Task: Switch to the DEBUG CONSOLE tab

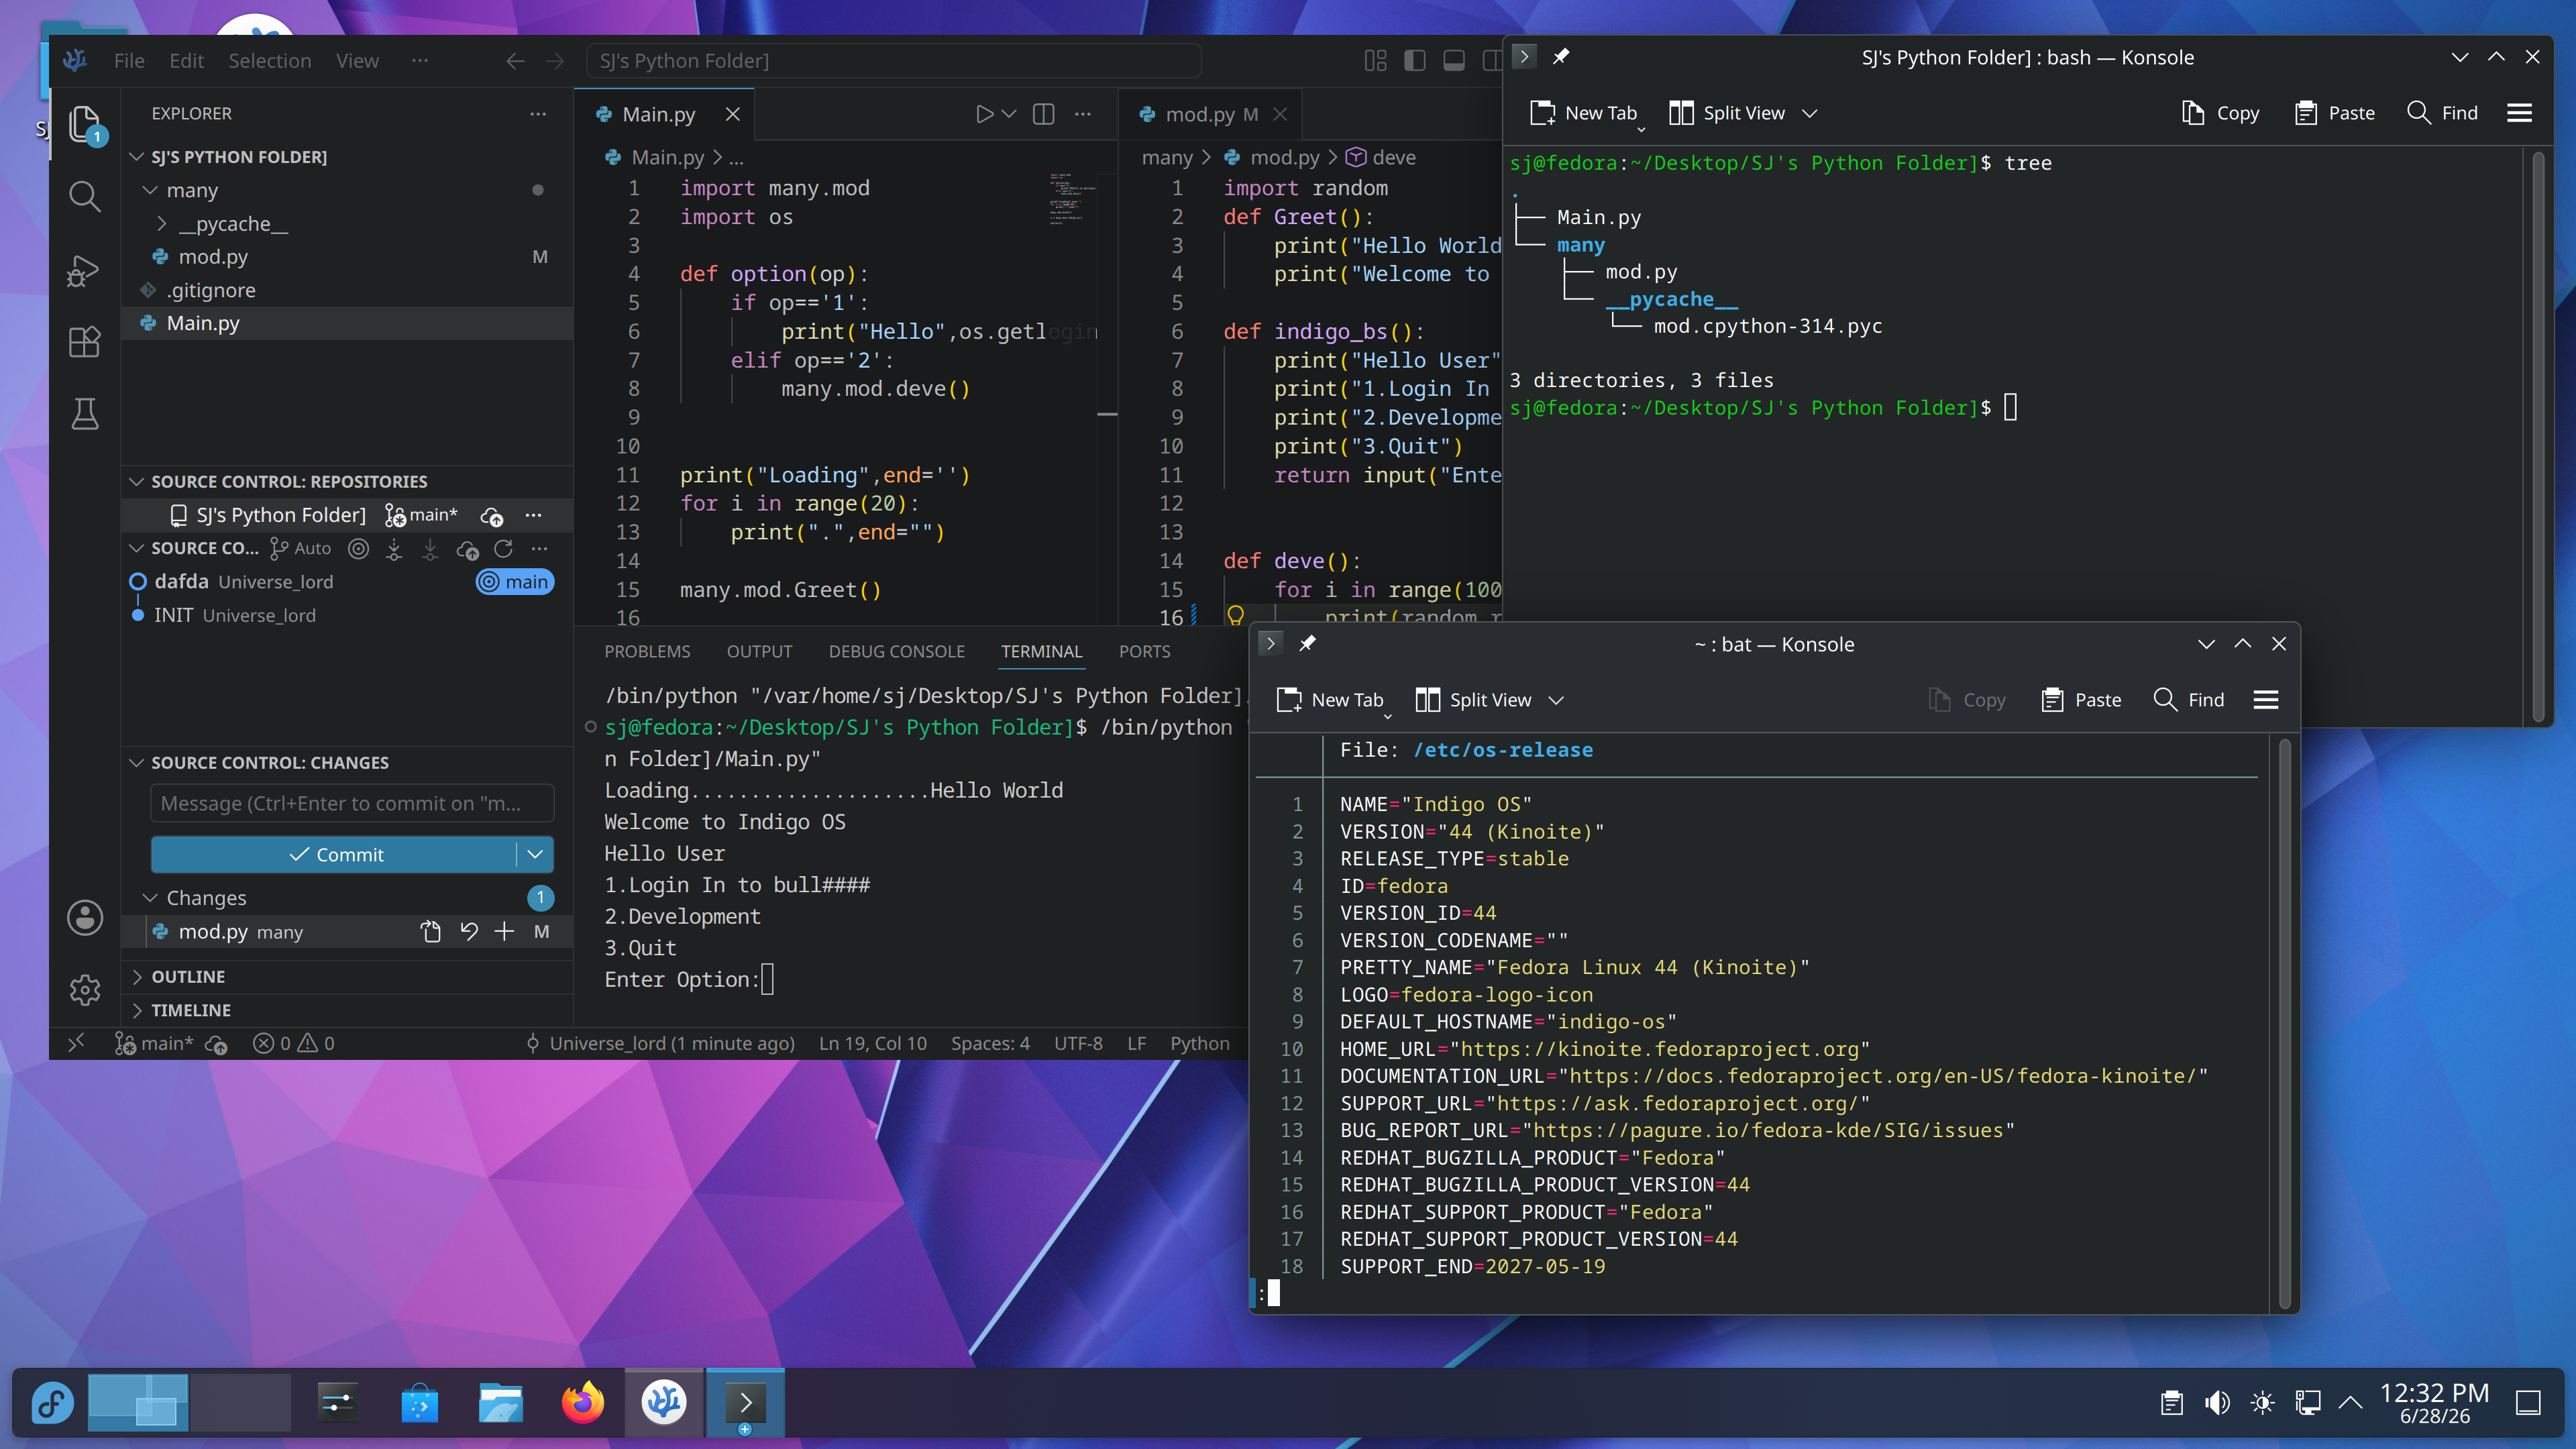Action: pyautogui.click(x=896, y=651)
